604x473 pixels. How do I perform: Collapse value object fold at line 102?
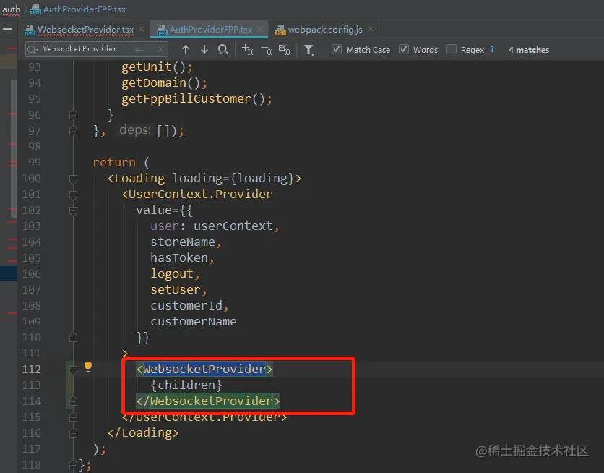coord(73,210)
